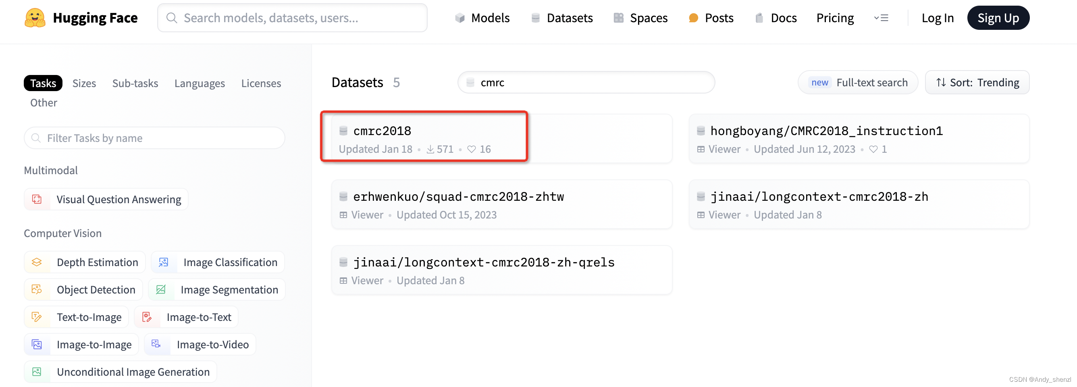Click the Sign Up button
Screen dimensions: 1077x387
998,18
